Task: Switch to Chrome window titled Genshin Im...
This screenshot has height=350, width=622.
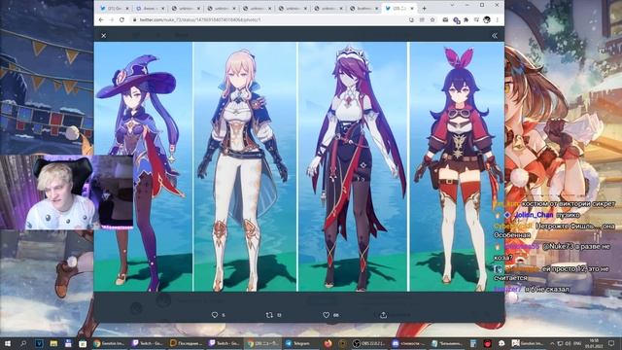Action: (x=110, y=343)
